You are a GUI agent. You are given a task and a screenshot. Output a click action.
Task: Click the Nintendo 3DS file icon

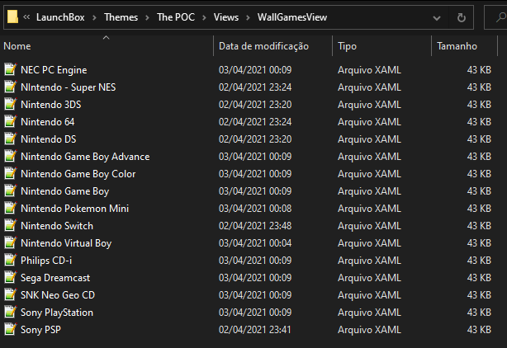(x=11, y=105)
